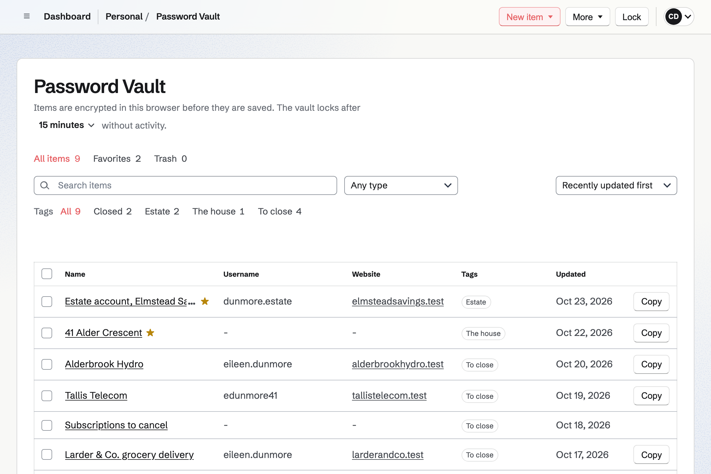Check the Larder & Co. grocery delivery checkbox

coord(47,454)
